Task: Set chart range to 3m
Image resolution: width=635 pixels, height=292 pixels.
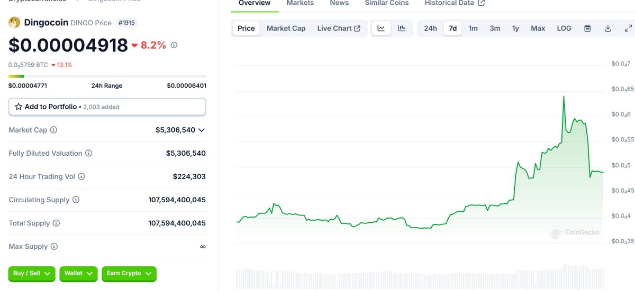Action: (x=495, y=28)
